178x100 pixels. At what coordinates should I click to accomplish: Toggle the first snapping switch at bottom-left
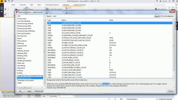point(4,96)
